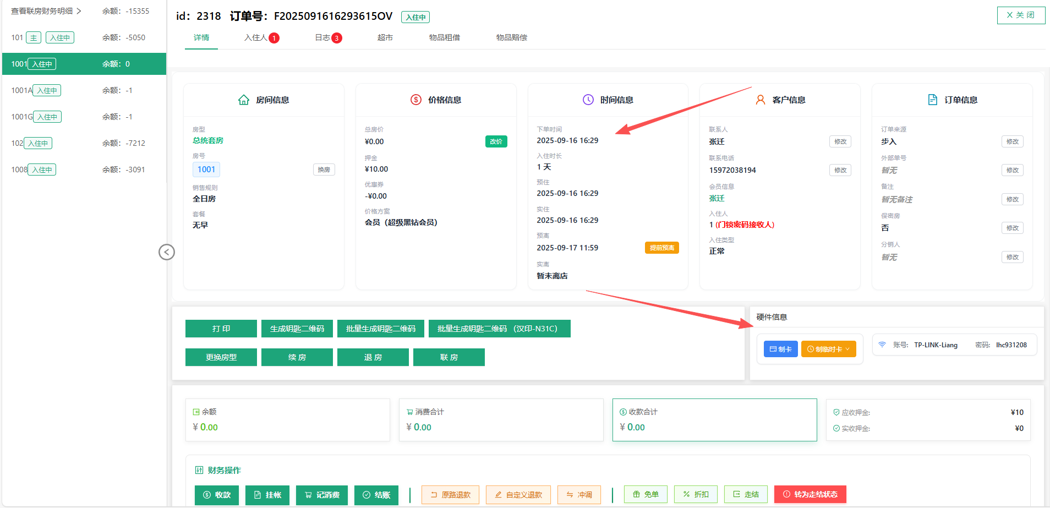The width and height of the screenshot is (1050, 508).
Task: Expand 查看联房财务明细 link
Action: point(46,11)
